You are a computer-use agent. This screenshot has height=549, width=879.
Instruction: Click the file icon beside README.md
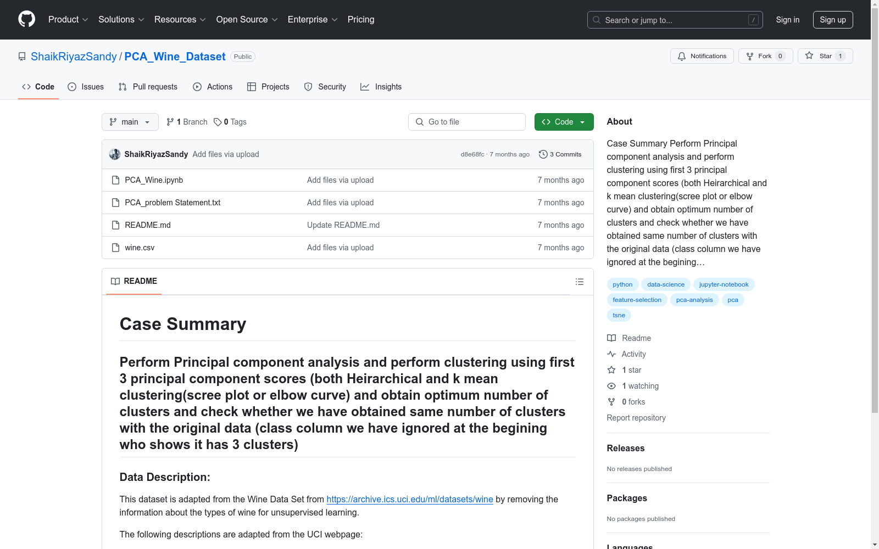(x=115, y=225)
